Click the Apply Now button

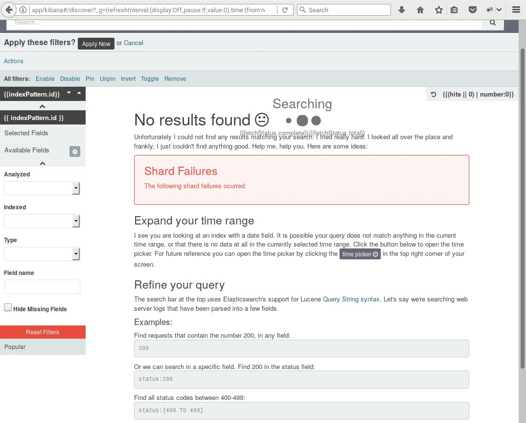click(x=96, y=44)
